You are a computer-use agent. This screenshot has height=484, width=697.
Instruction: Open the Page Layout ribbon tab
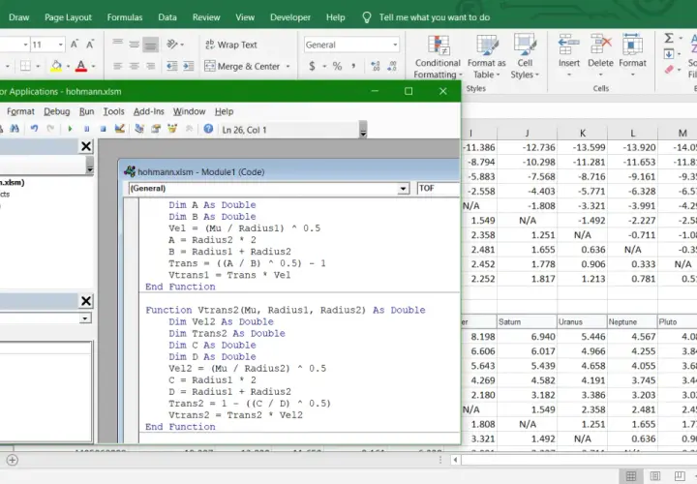[68, 17]
